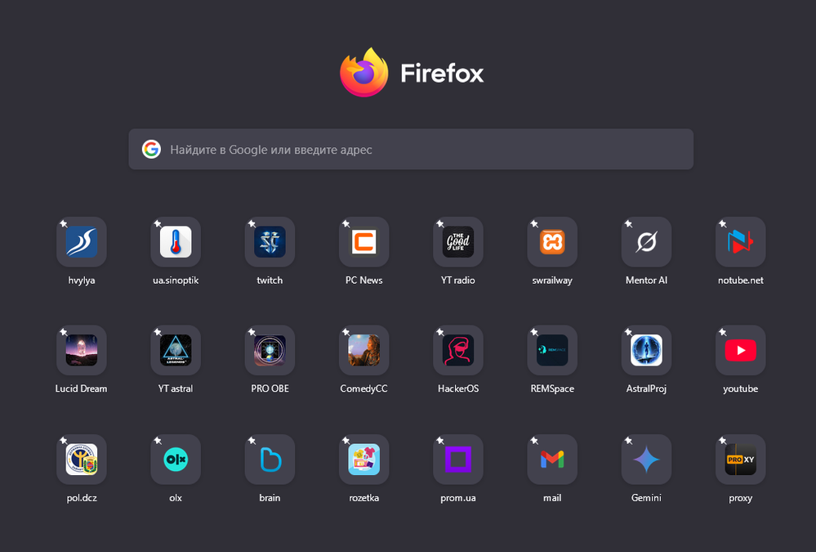
Task: Open the YT radio shortcut
Action: (458, 242)
